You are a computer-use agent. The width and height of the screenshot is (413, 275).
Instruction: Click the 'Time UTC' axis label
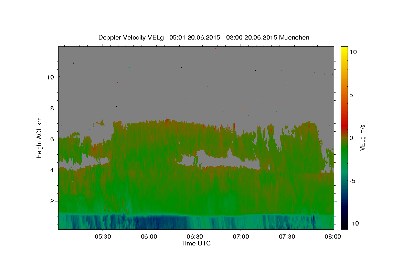coord(196,243)
